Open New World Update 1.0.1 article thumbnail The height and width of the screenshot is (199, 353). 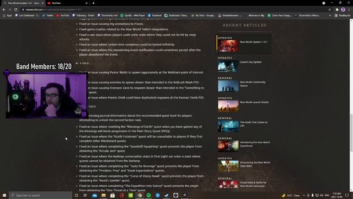pos(228,46)
